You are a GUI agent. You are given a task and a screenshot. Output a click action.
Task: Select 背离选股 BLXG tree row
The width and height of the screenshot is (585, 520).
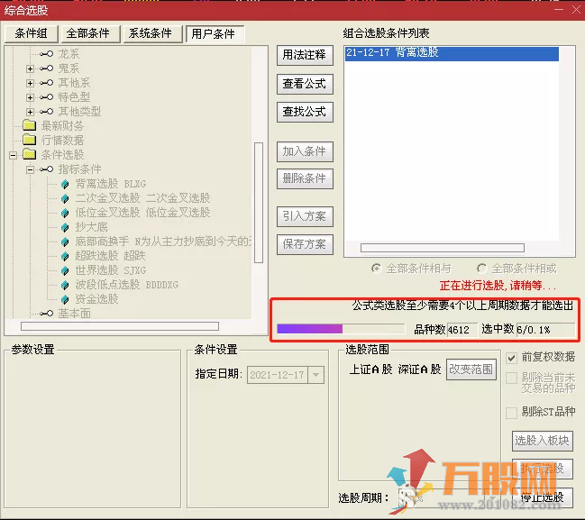(111, 184)
